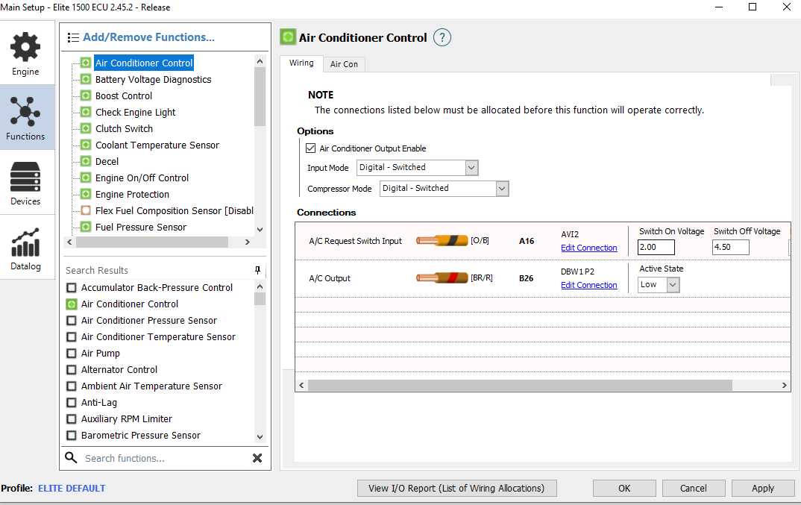
Task: Open the Engine section in sidebar
Action: click(x=25, y=53)
